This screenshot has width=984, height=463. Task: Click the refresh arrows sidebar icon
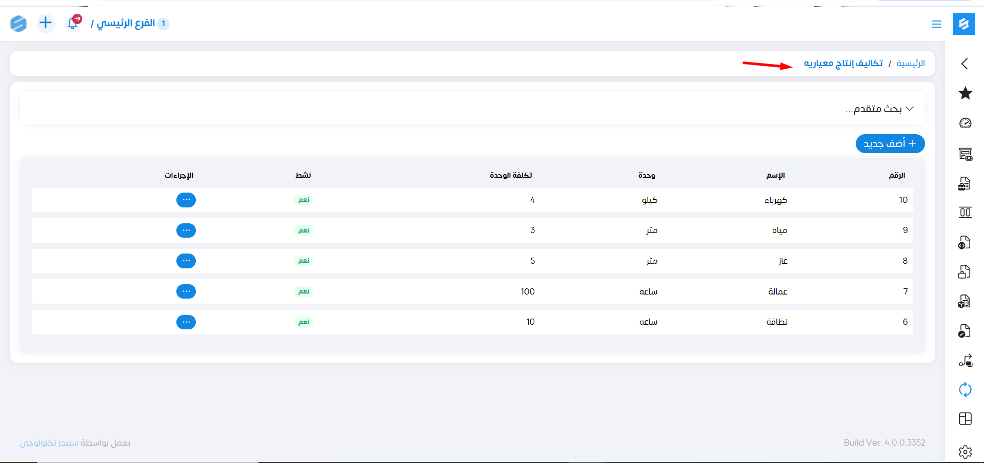[965, 390]
